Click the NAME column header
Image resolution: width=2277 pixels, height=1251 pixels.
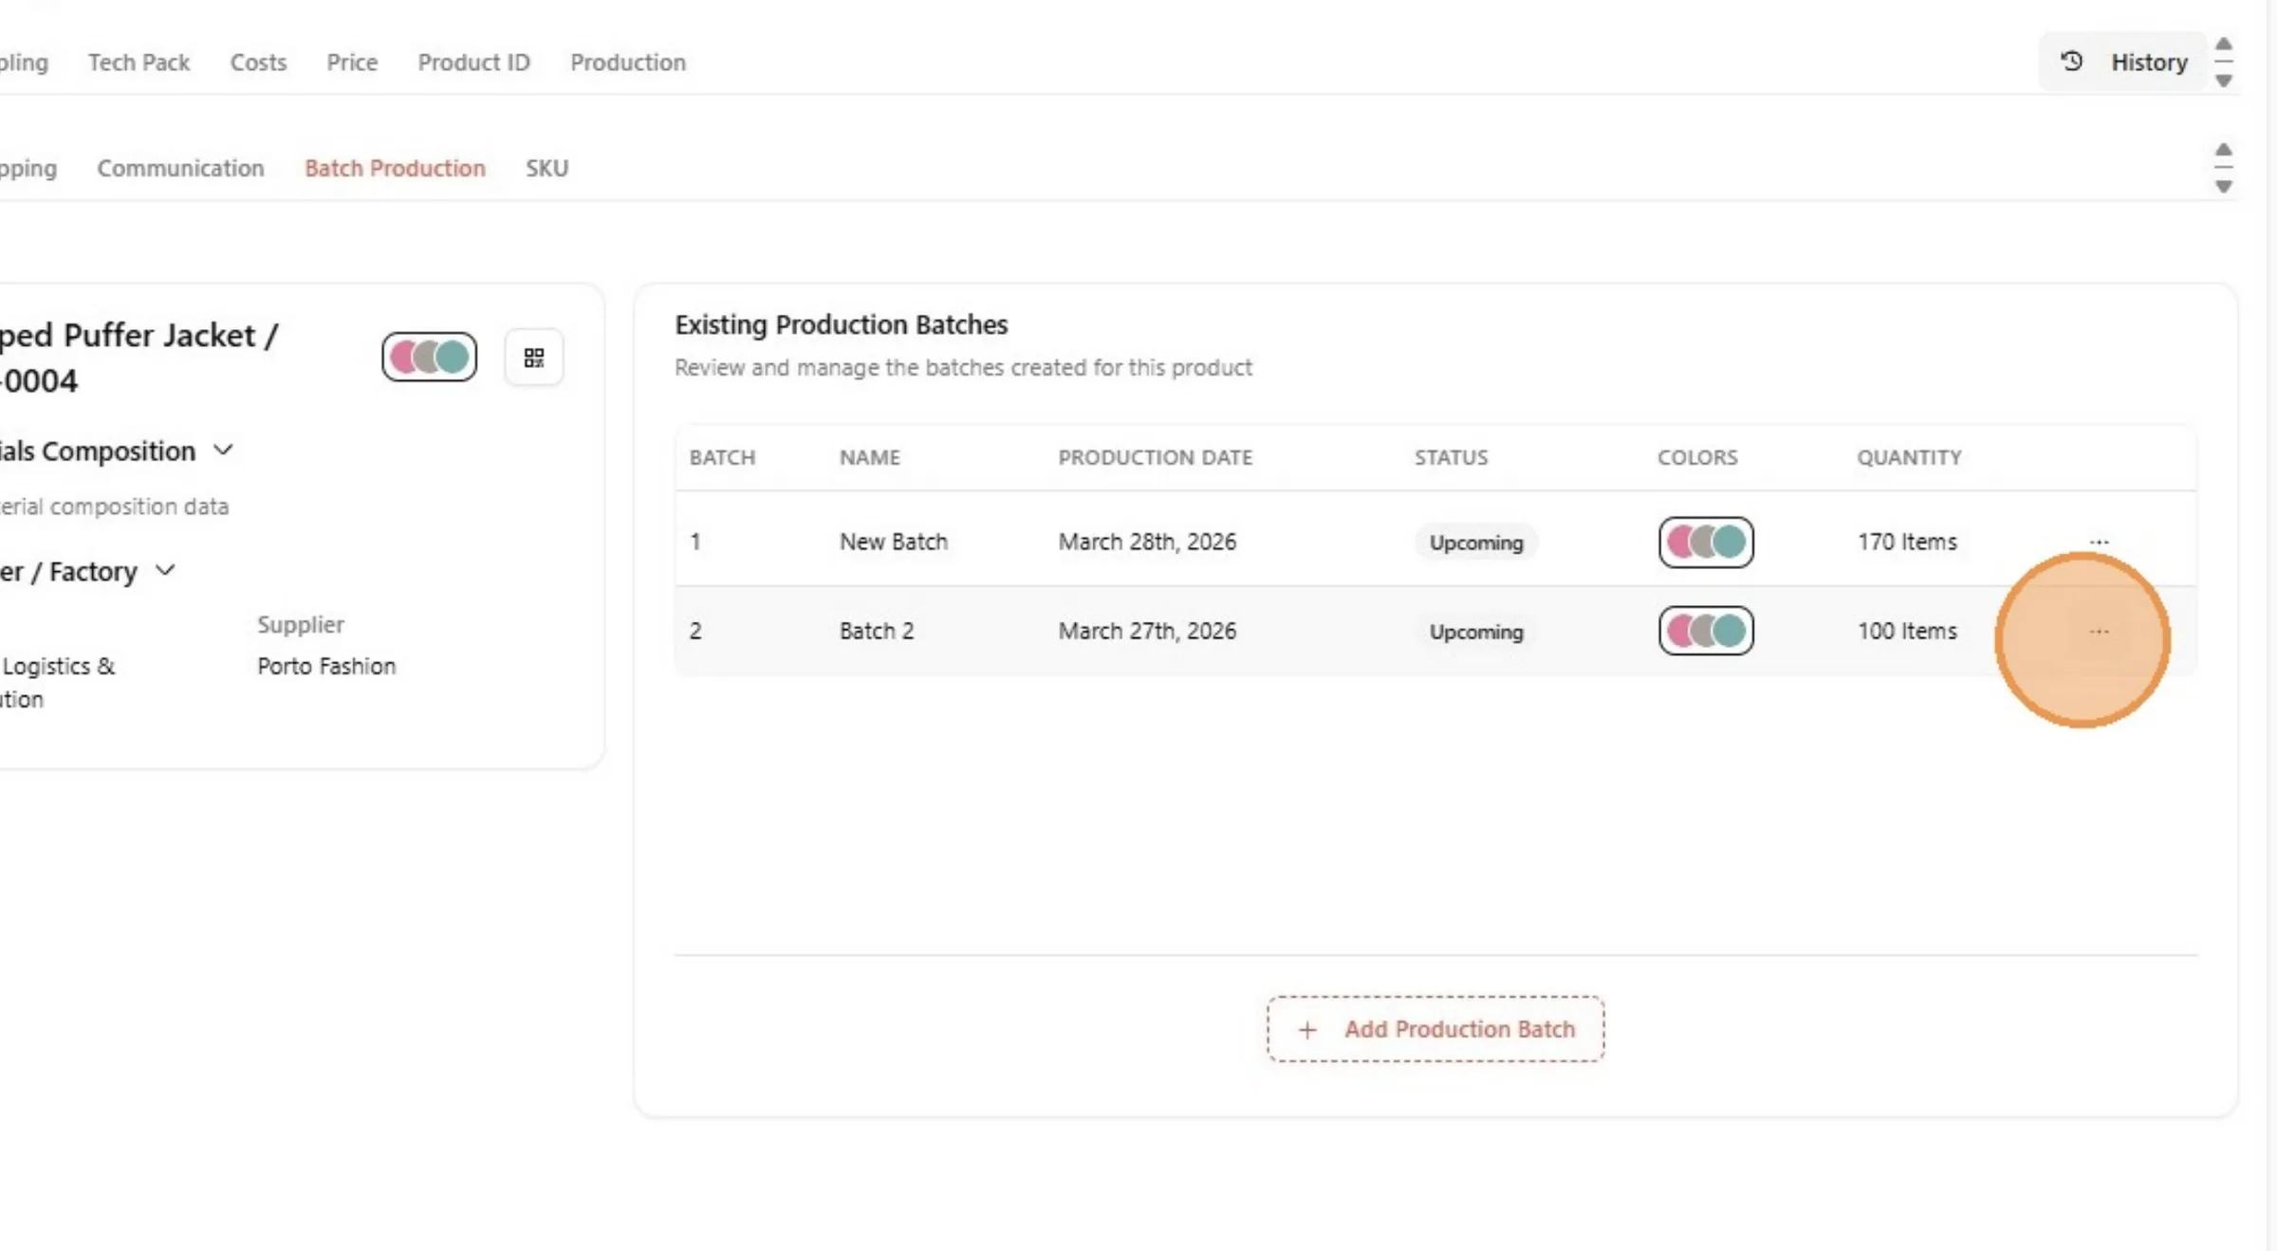(869, 457)
